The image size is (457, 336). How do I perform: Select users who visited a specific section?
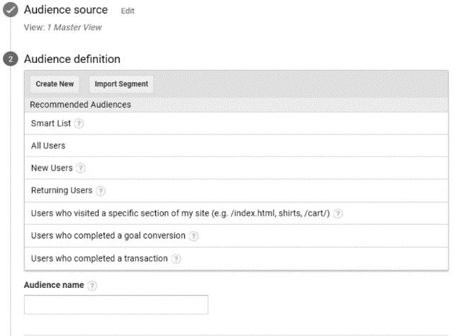click(237, 214)
